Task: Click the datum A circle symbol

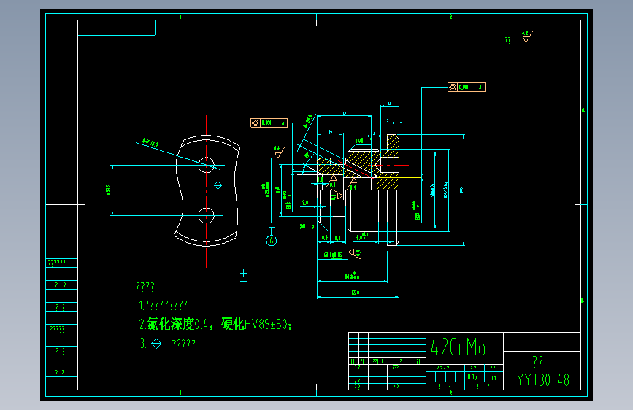Action: tap(272, 241)
